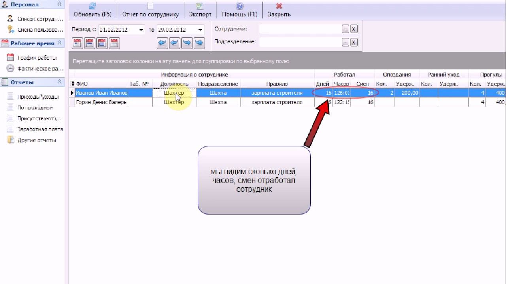The width and height of the screenshot is (506, 284).
Task: Sort by the Дней column header
Action: [323, 84]
